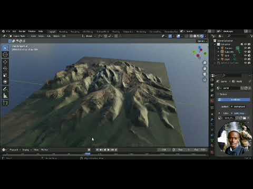Click Background surface shader selector
The image size is (253, 189).
coord(239,107)
